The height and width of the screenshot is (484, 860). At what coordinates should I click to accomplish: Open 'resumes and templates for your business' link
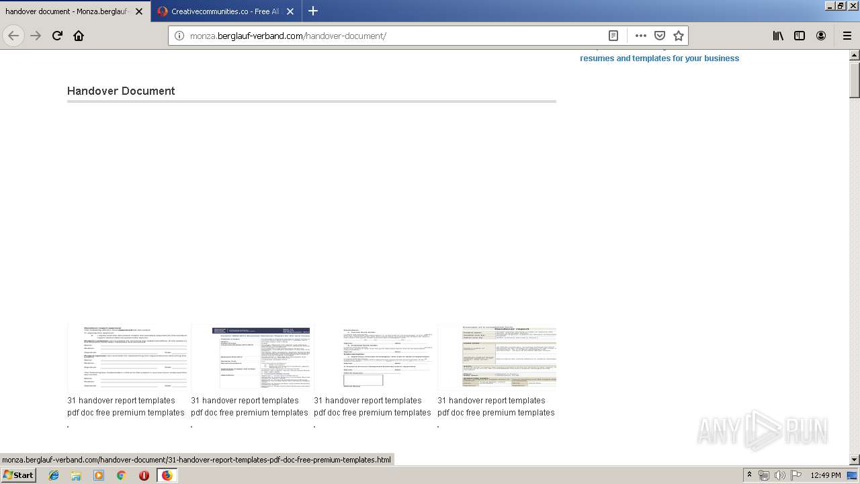click(x=659, y=58)
